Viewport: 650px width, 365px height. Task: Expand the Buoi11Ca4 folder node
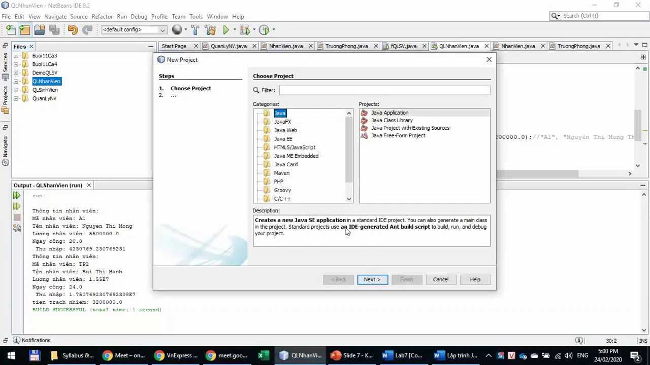(16, 64)
